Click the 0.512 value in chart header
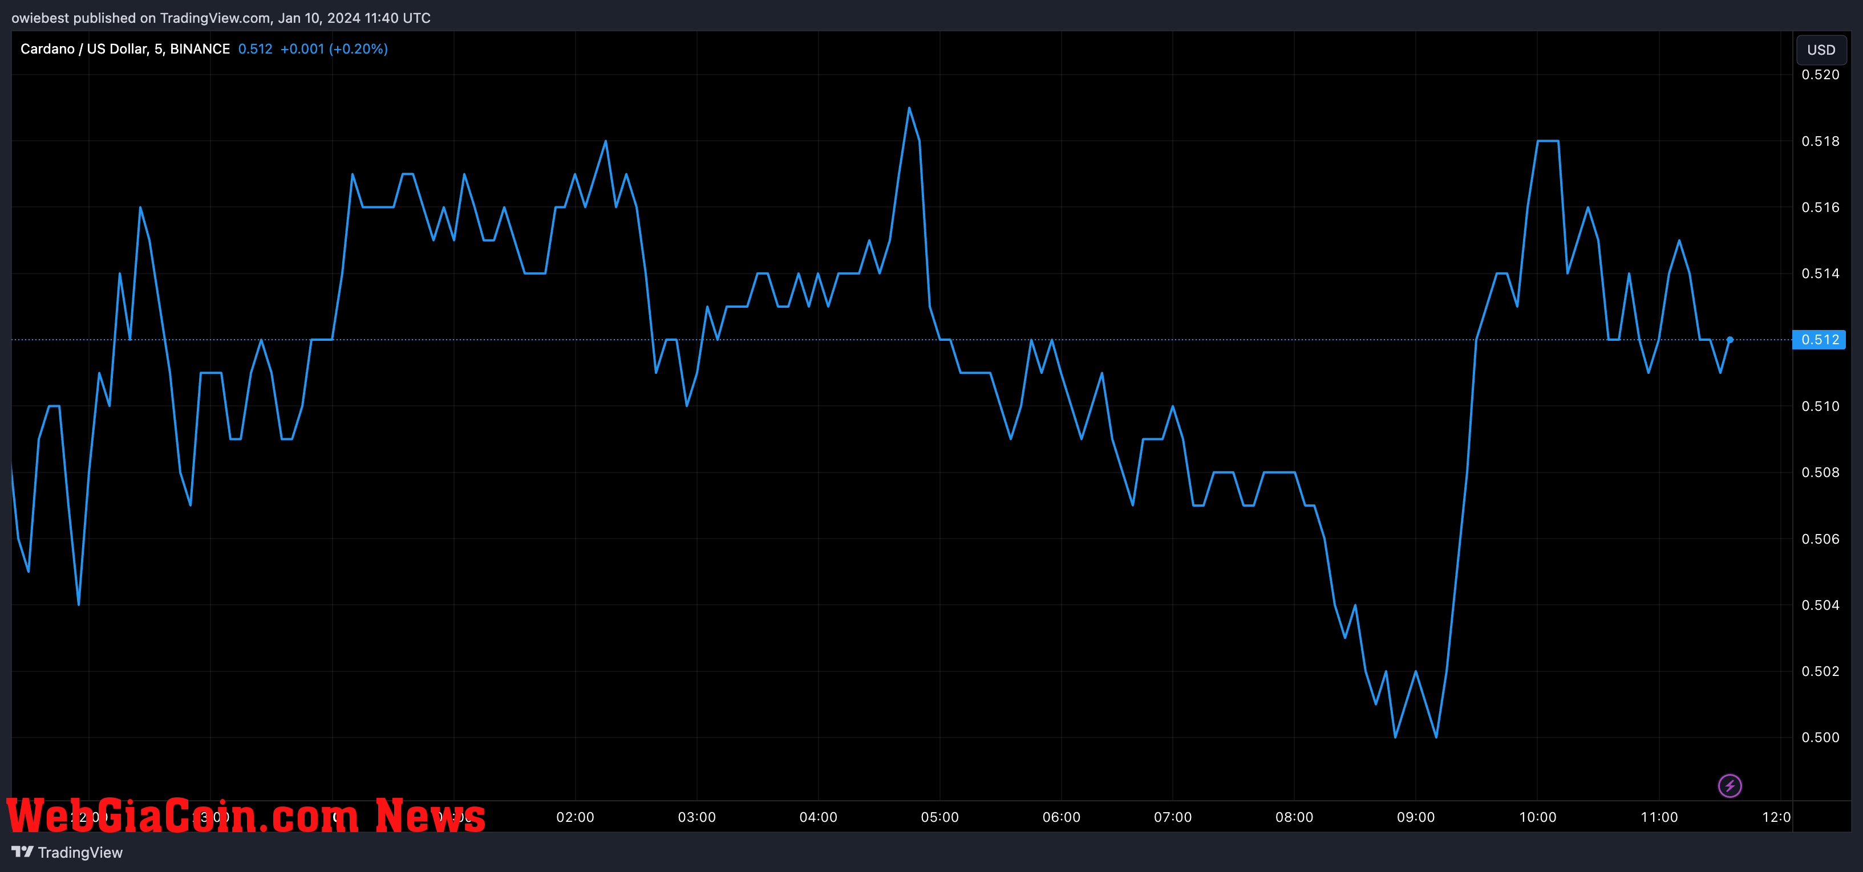Image resolution: width=1863 pixels, height=872 pixels. pos(256,48)
